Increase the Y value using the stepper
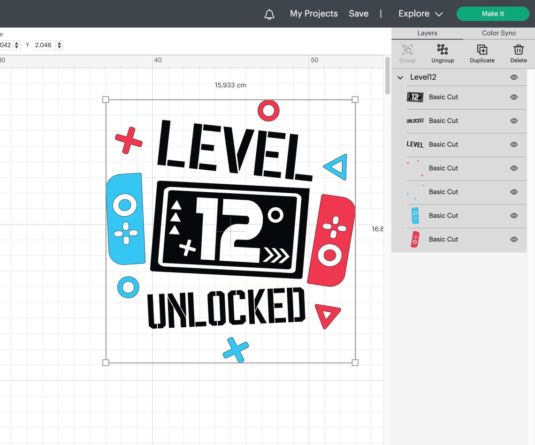 point(59,43)
